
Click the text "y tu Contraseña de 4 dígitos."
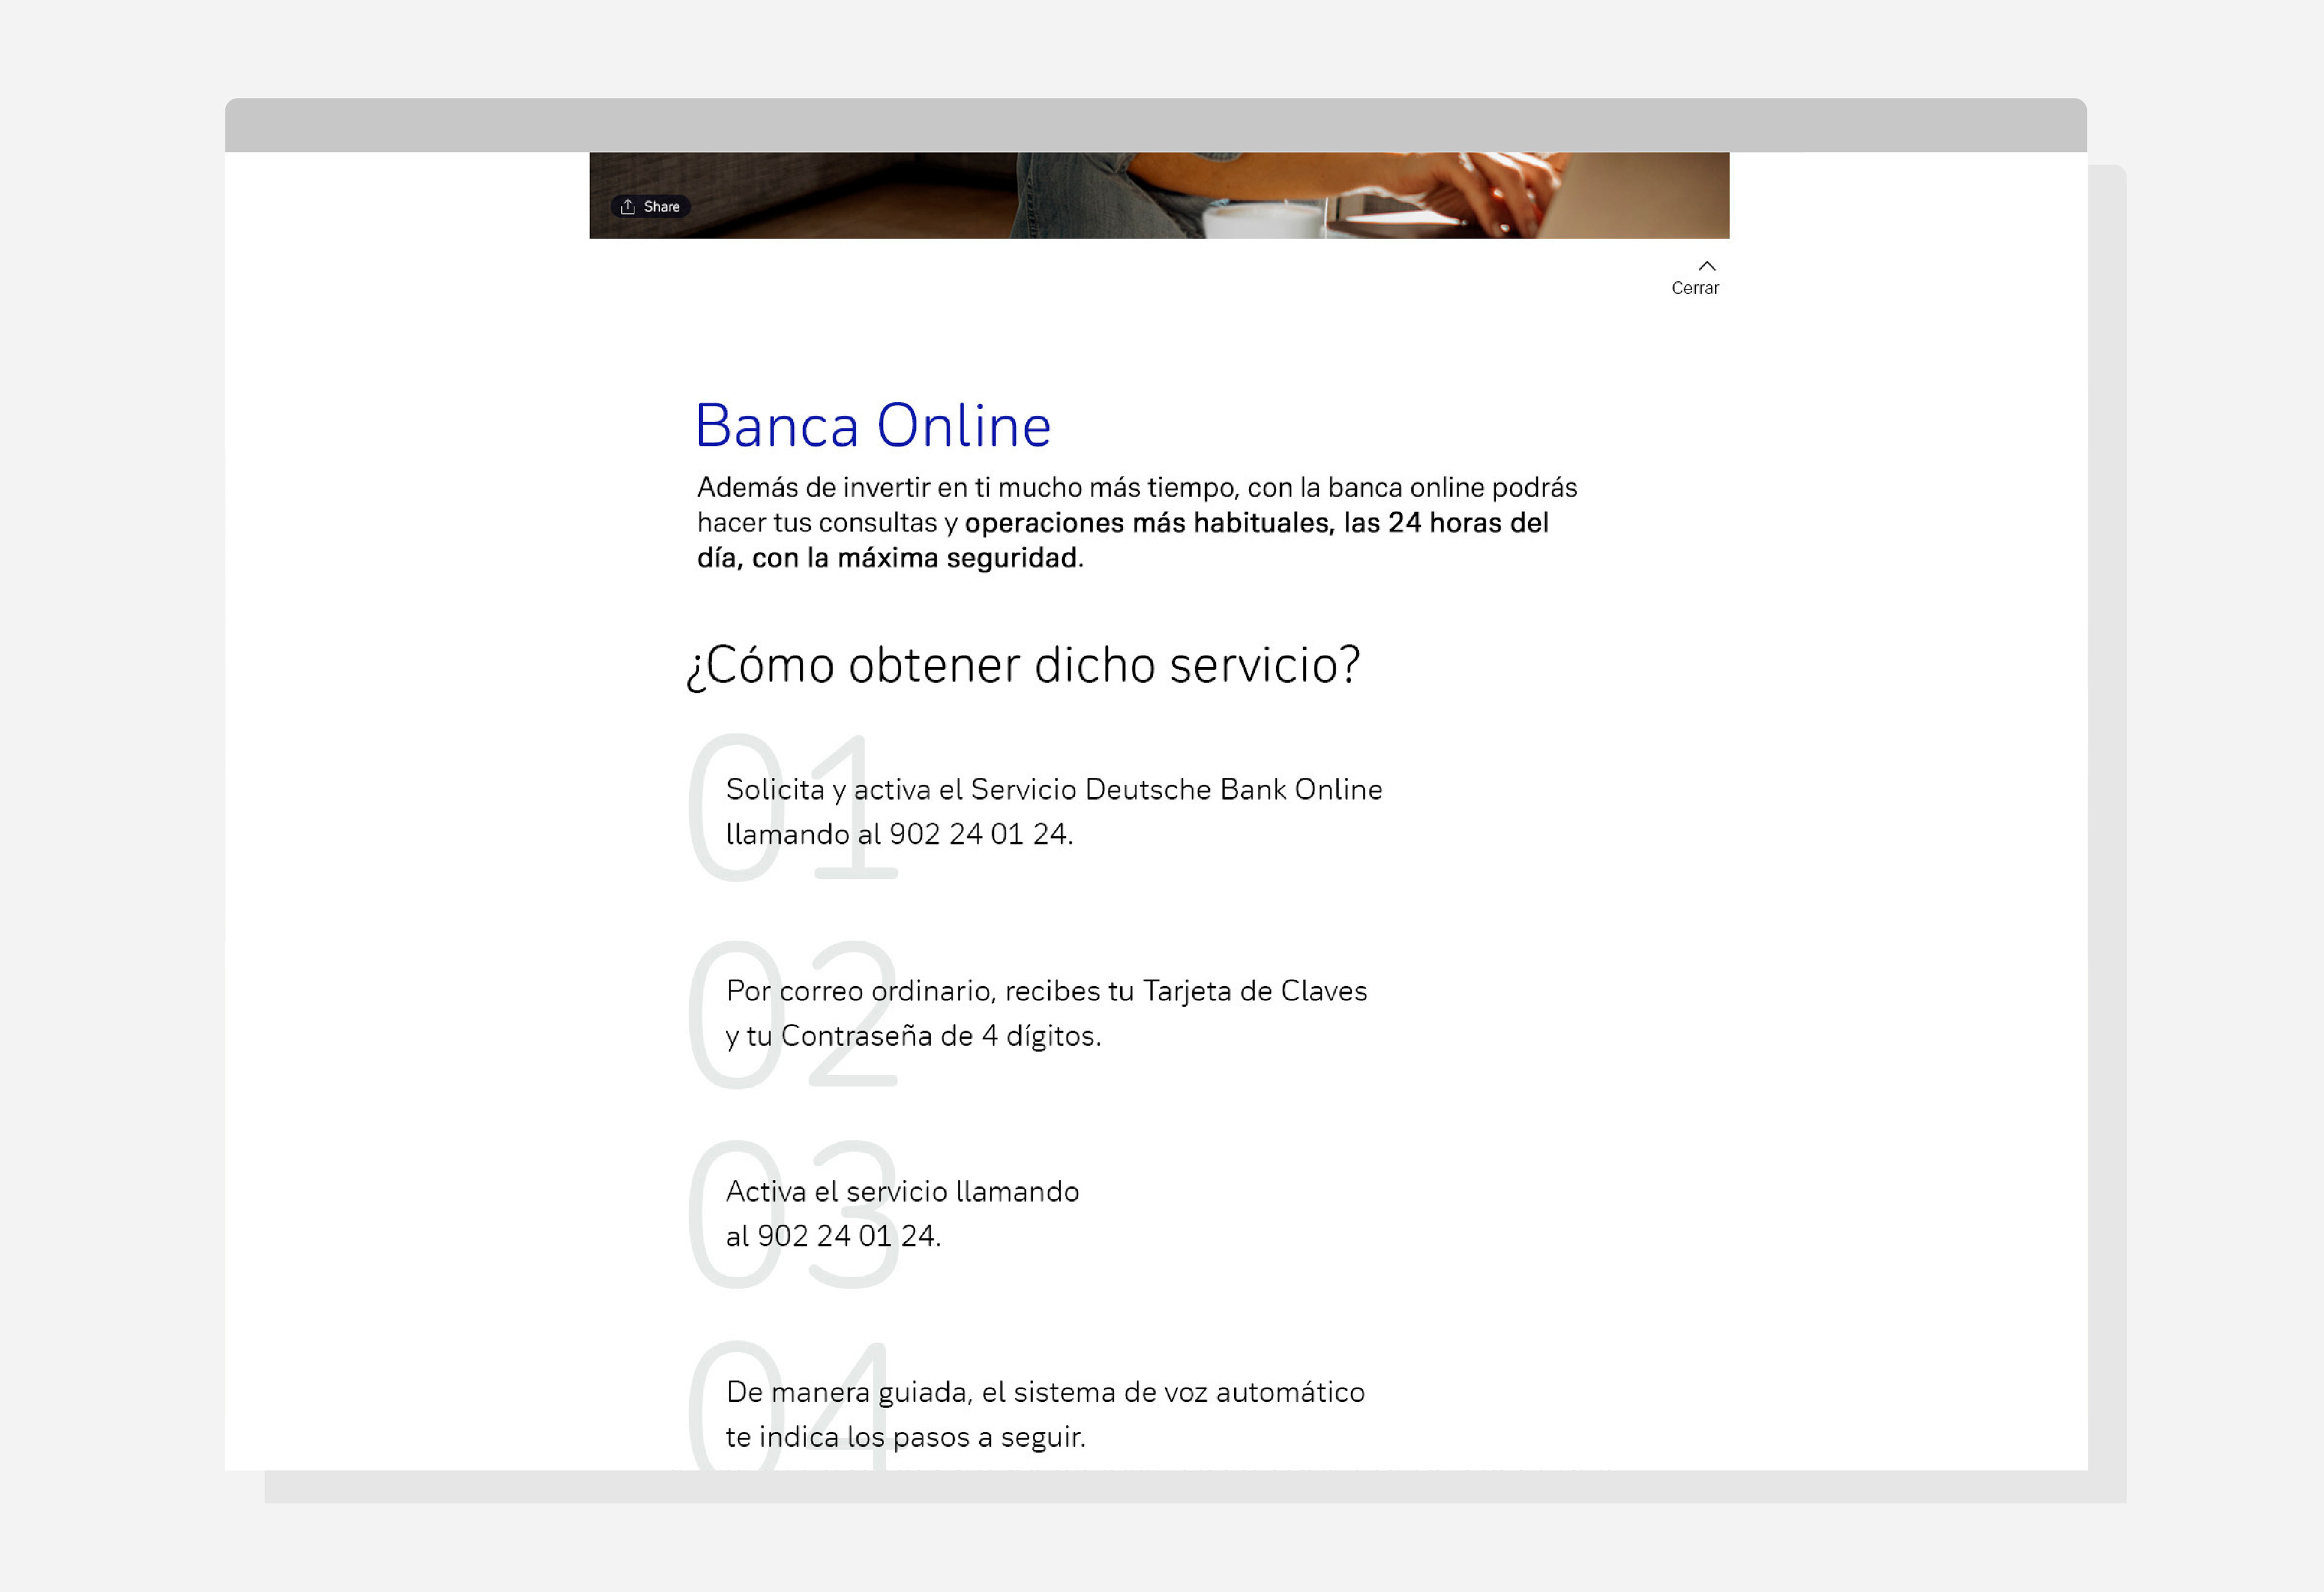(x=913, y=1036)
